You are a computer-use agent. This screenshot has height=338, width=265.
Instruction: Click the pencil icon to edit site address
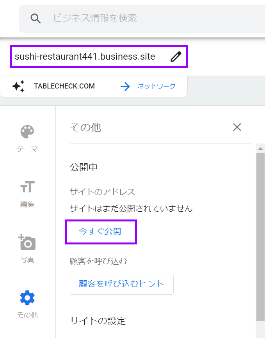[x=176, y=57]
